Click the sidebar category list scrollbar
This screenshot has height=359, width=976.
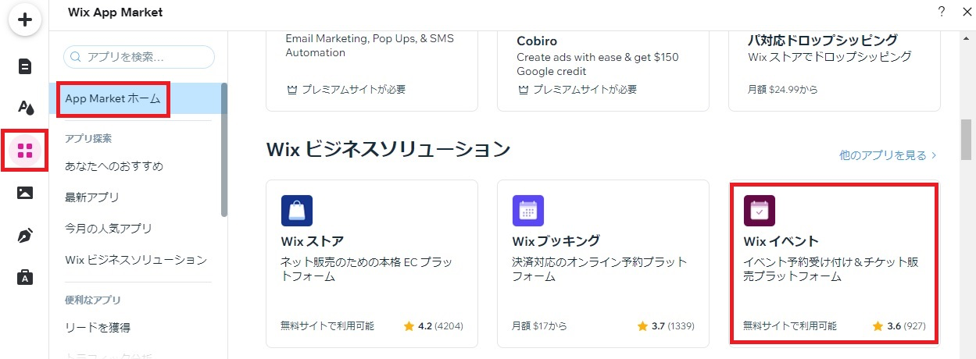click(x=224, y=148)
